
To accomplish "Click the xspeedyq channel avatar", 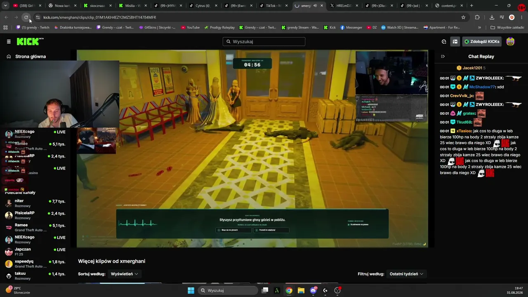I will (9, 264).
